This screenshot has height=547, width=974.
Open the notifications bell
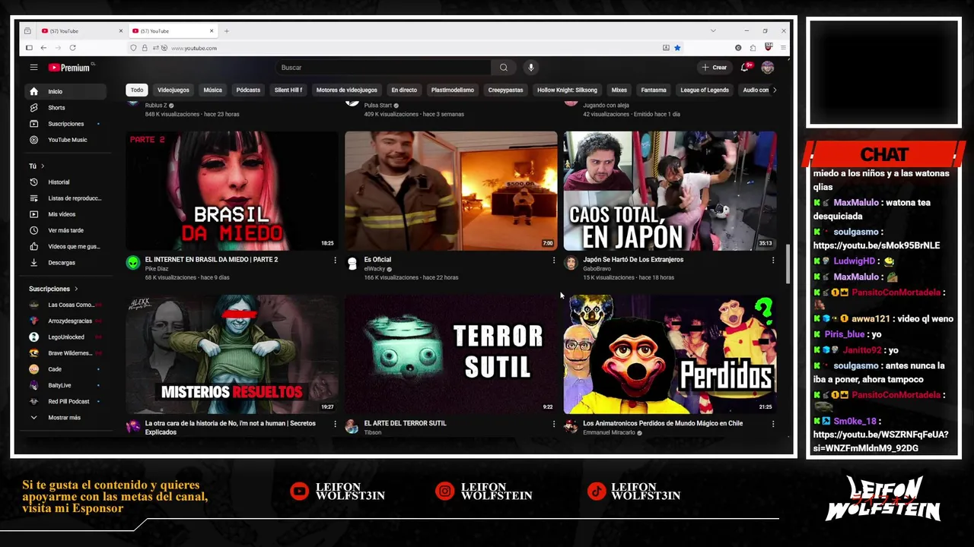click(745, 68)
